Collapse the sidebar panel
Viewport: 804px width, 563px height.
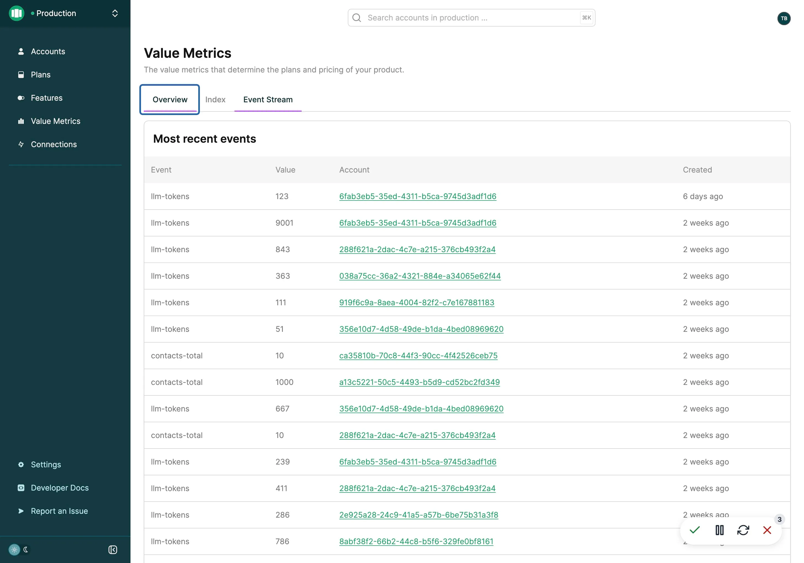(113, 550)
